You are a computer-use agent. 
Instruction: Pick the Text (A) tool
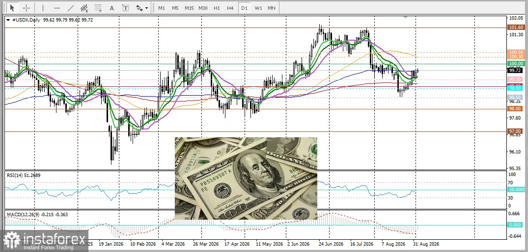[112, 8]
